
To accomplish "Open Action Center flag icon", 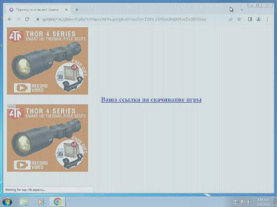I will [x=243, y=202].
